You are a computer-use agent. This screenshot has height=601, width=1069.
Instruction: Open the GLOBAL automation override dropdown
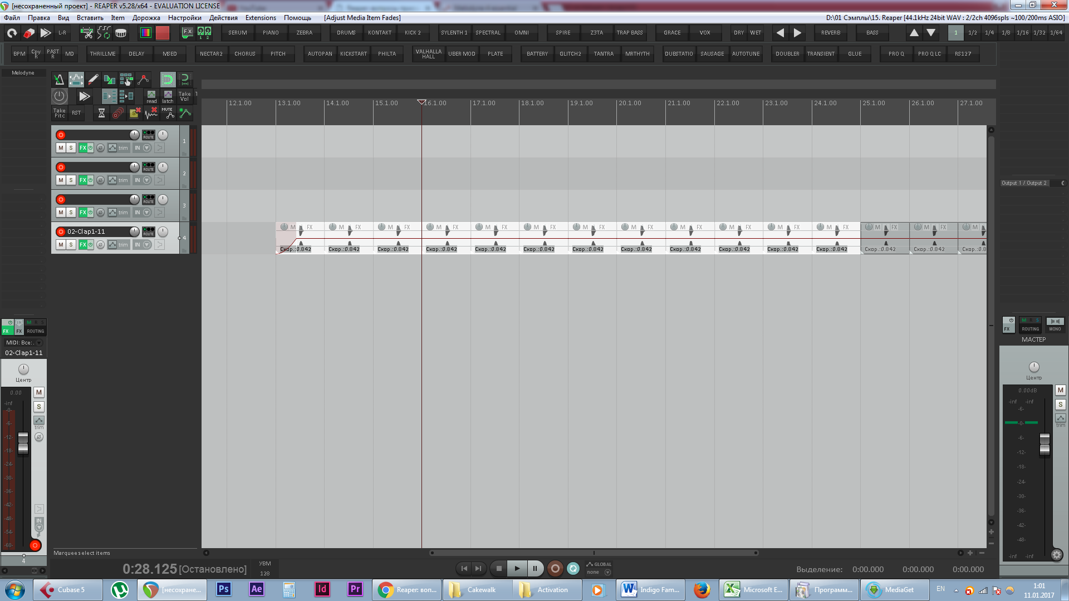607,572
